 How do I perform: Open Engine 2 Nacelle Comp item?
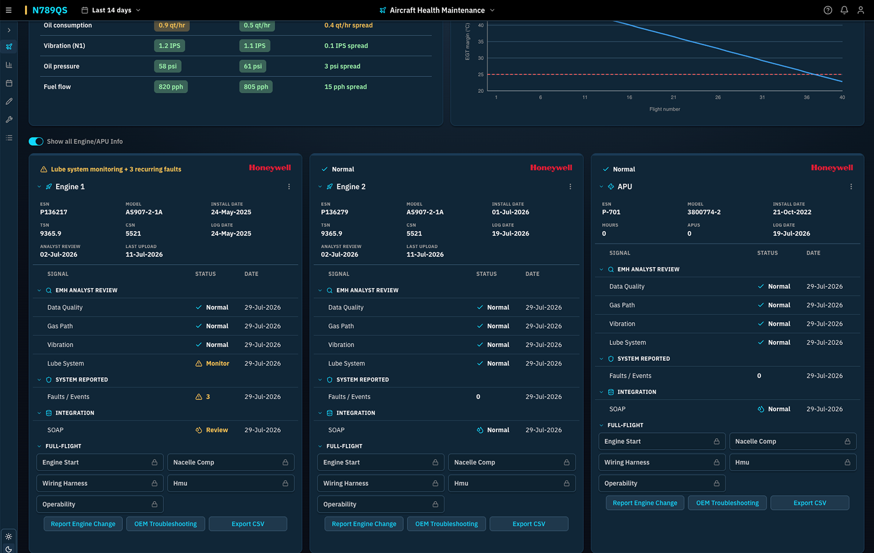[512, 462]
